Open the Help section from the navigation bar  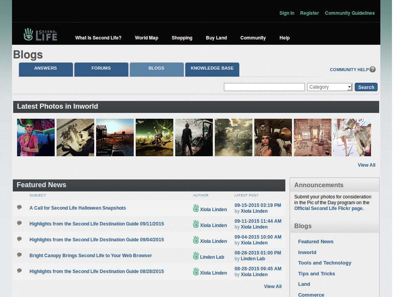(285, 38)
